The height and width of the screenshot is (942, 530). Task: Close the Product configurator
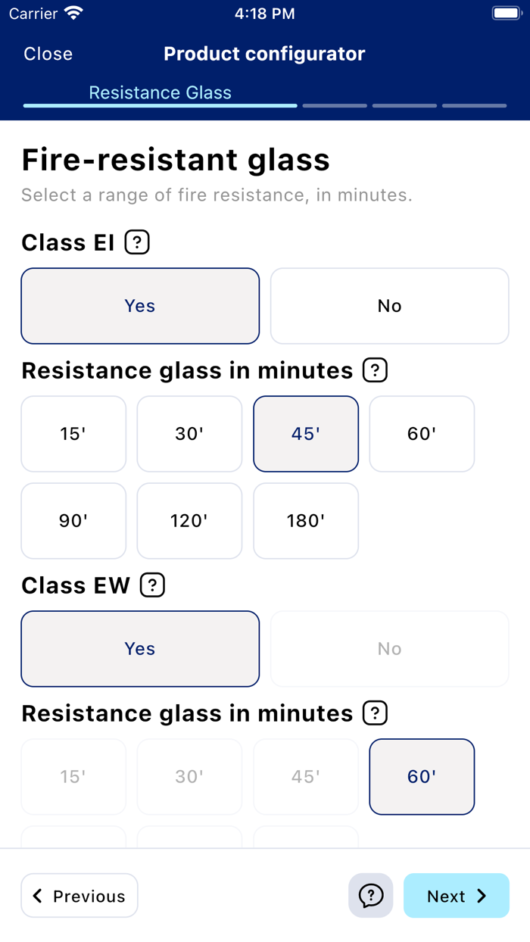(x=48, y=54)
